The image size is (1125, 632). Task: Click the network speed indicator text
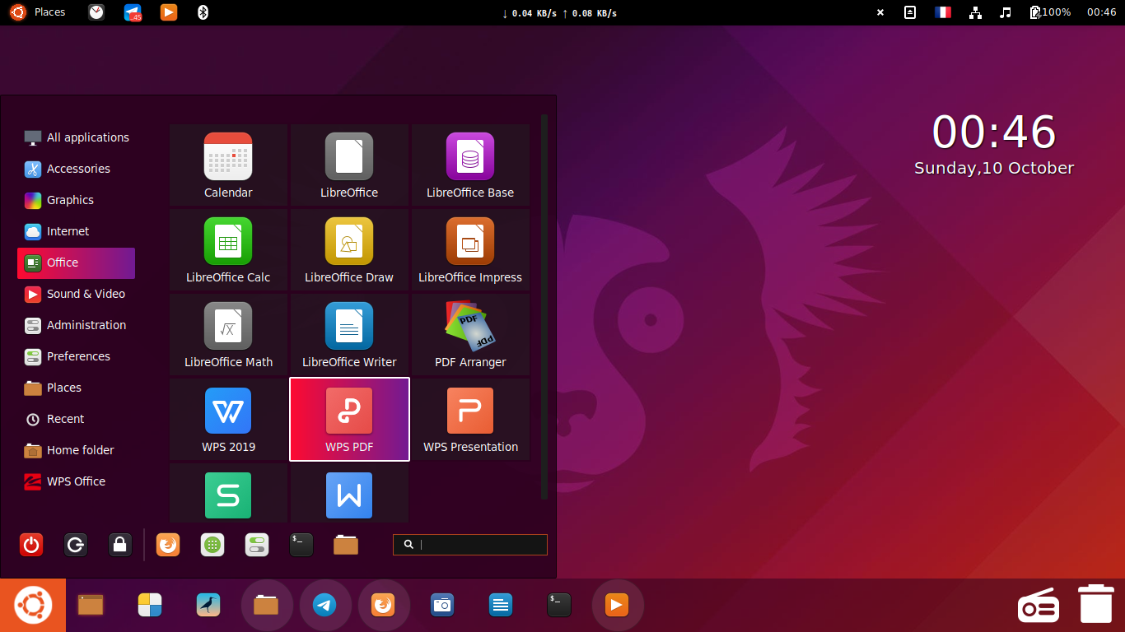coord(559,13)
